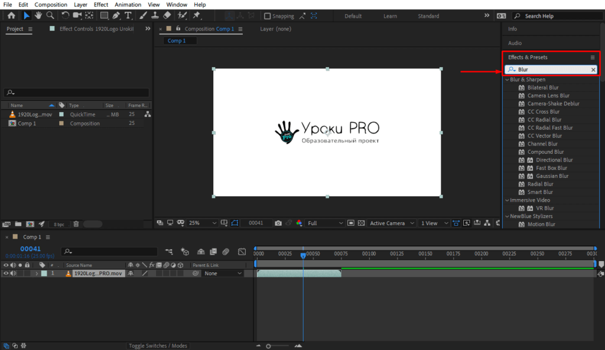Take a snapshot with camera icon

click(278, 223)
